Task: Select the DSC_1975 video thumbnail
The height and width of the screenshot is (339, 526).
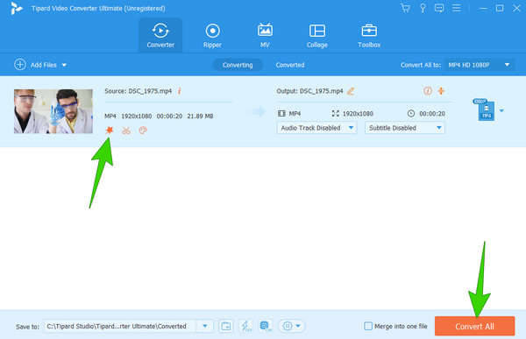Action: pyautogui.click(x=53, y=111)
